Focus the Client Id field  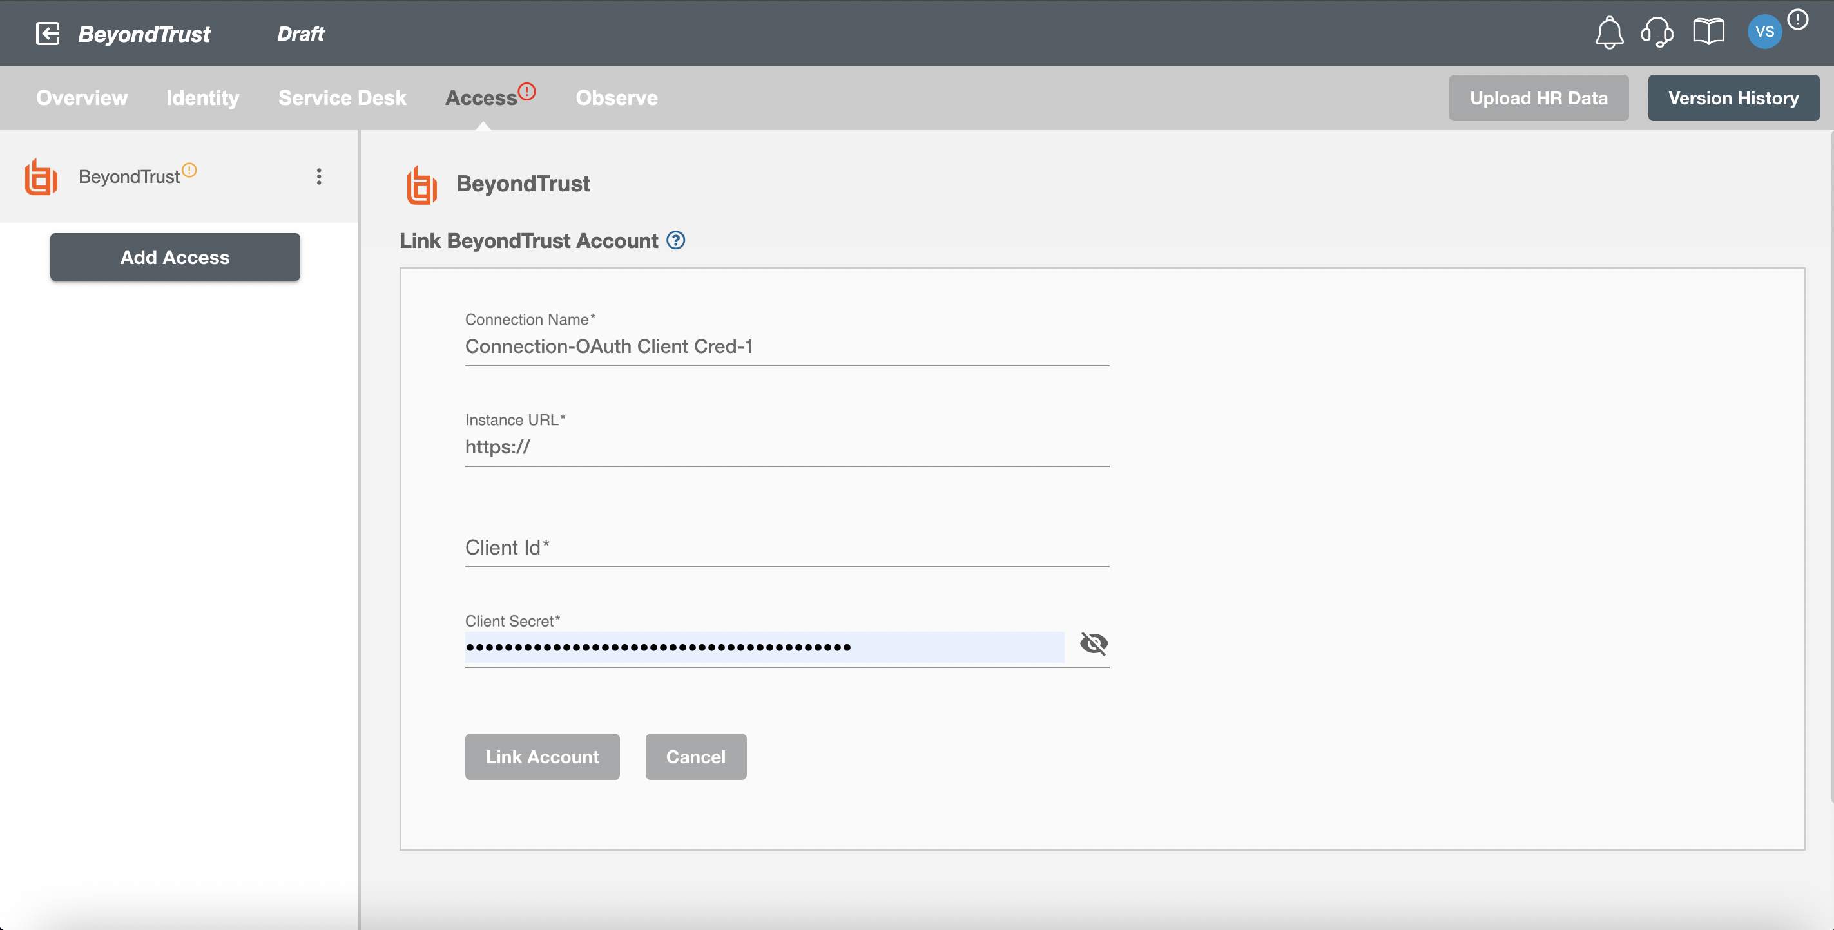[x=787, y=547]
